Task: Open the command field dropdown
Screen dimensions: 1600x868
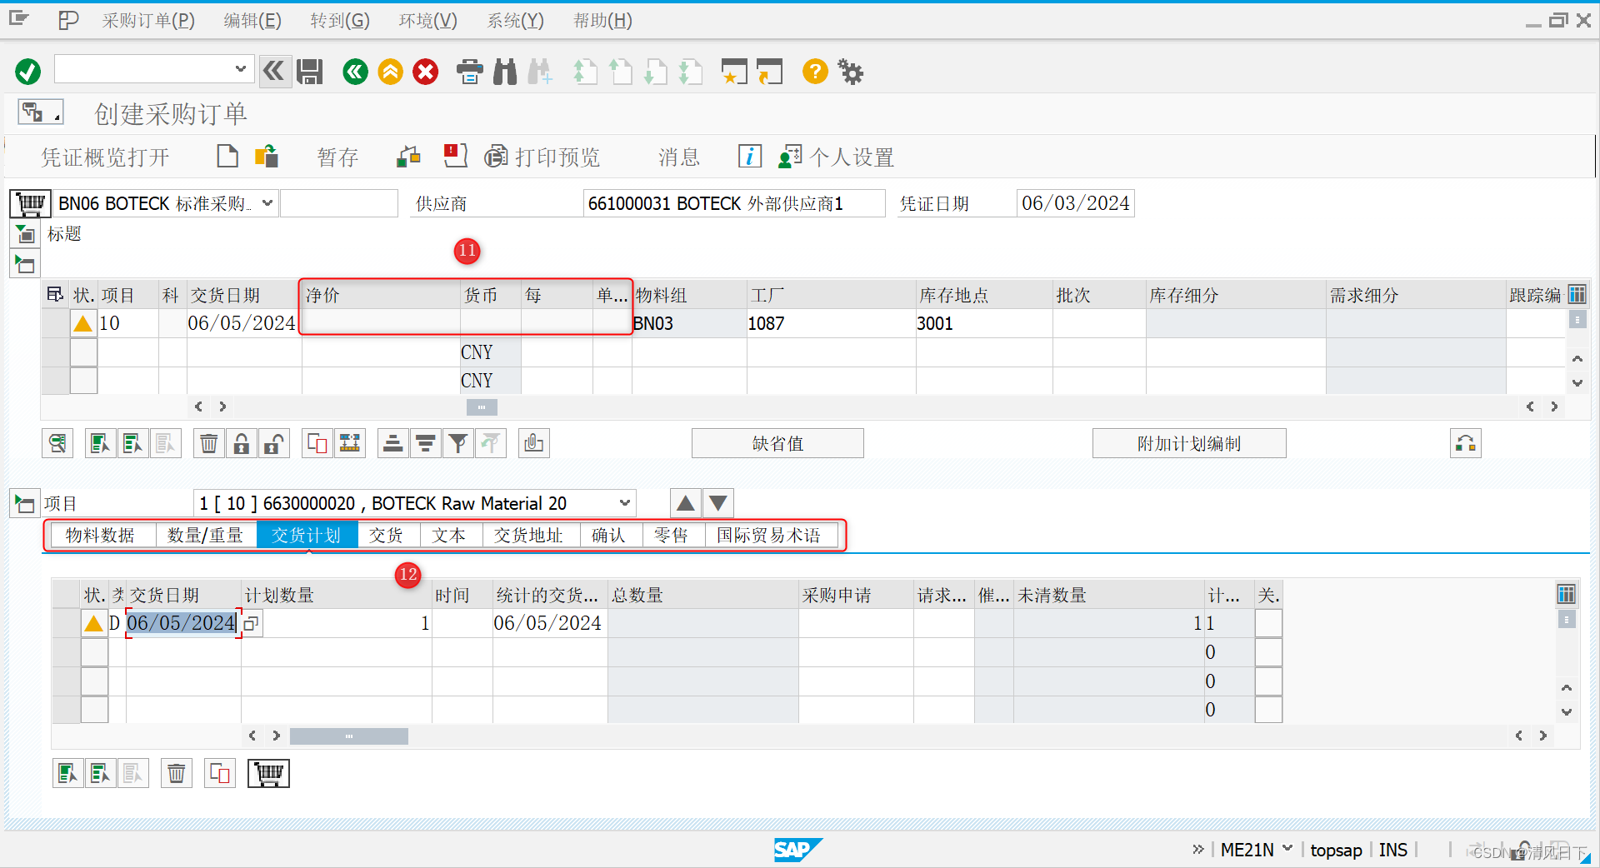Action: pos(241,69)
